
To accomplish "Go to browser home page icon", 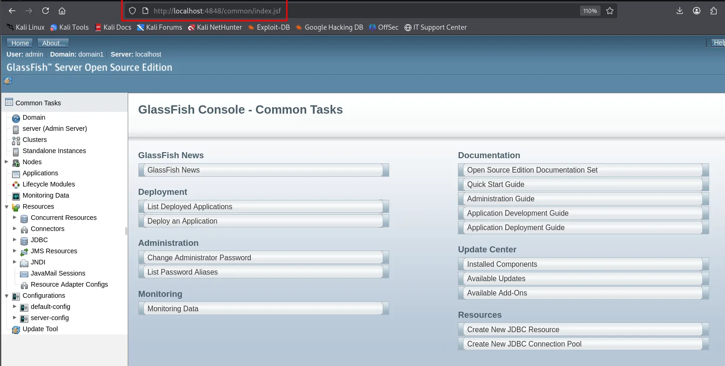I will 62,11.
